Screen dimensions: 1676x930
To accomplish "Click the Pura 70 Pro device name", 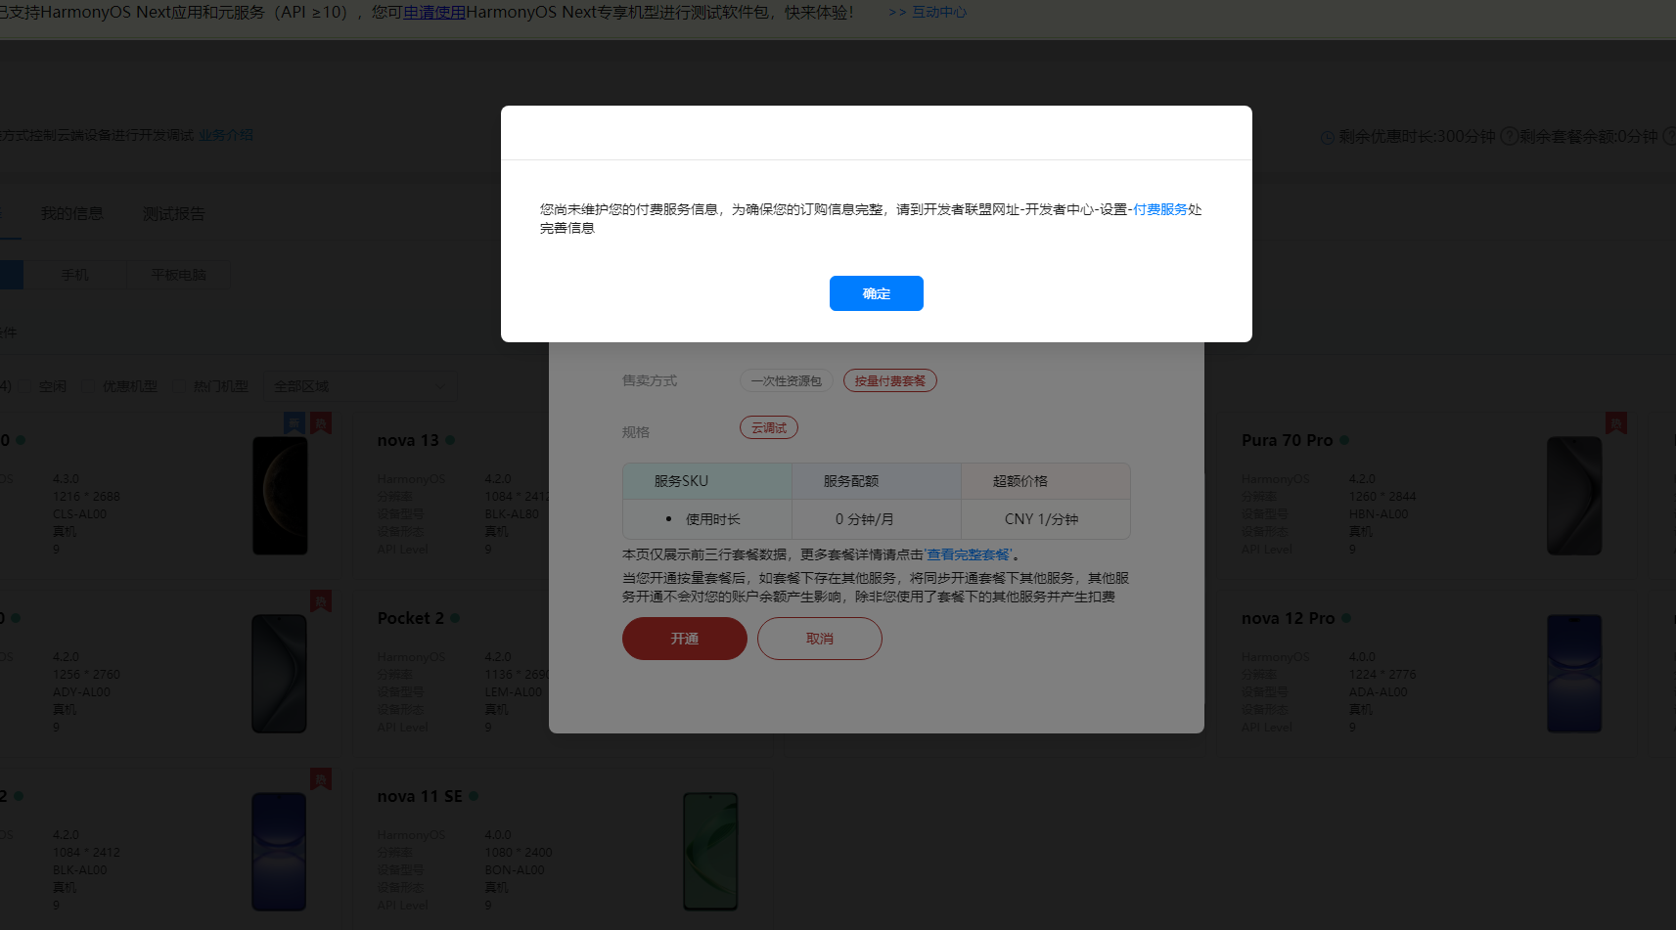I will 1288,440.
